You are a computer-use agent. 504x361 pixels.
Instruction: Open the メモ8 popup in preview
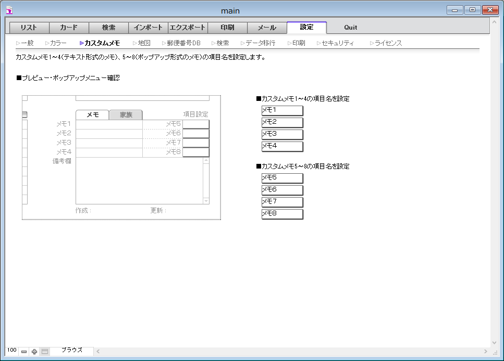pyautogui.click(x=196, y=152)
